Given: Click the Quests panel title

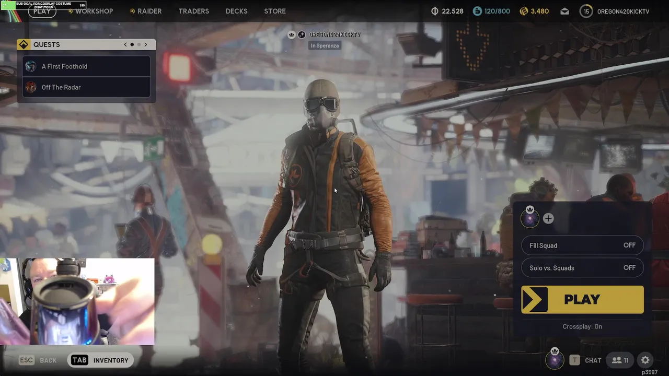Looking at the screenshot, I should [x=47, y=44].
